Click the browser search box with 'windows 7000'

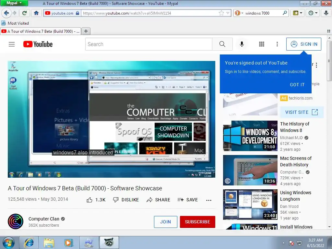pos(263,13)
